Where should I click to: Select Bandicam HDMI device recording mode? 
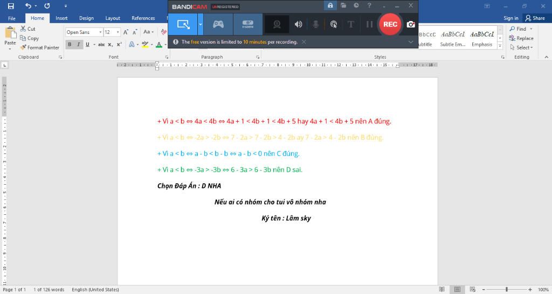248,24
